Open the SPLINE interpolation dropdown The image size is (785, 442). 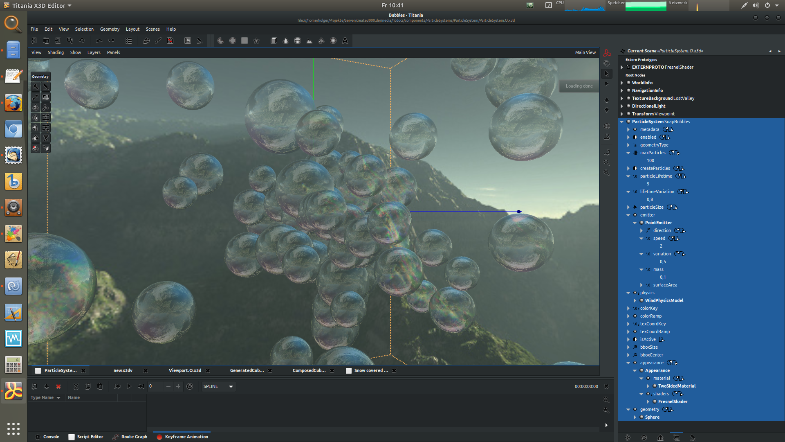click(x=218, y=386)
